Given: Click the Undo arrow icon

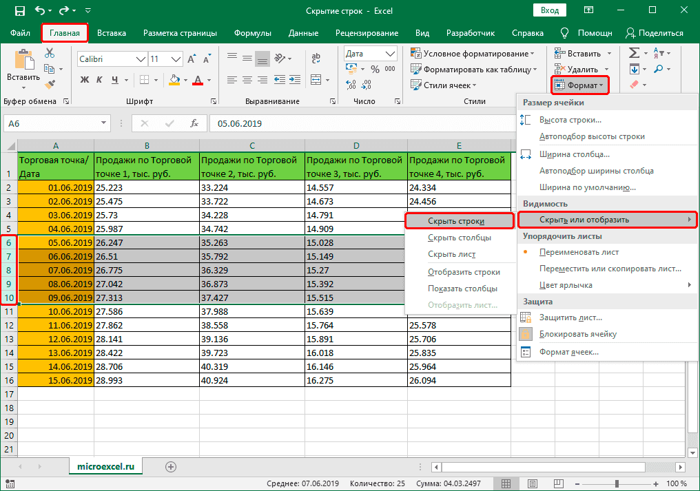Looking at the screenshot, I should [x=41, y=11].
